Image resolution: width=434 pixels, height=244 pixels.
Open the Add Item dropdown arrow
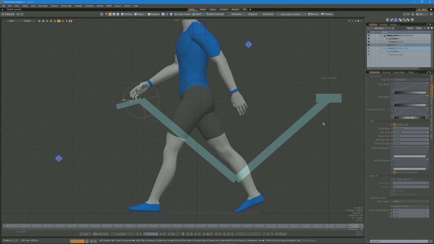click(x=393, y=28)
